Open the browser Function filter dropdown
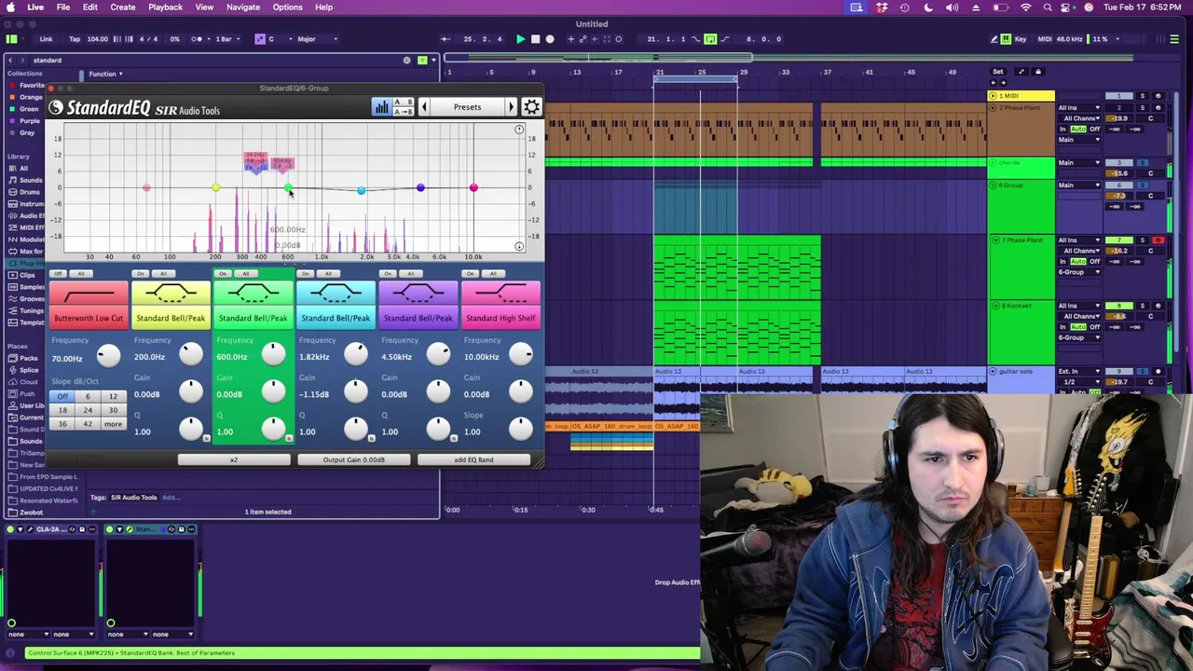Screen dimensions: 1193x671 pos(105,74)
